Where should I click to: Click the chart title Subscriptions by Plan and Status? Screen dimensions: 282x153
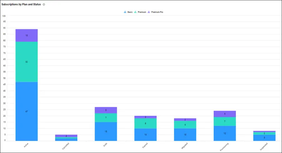21,4
